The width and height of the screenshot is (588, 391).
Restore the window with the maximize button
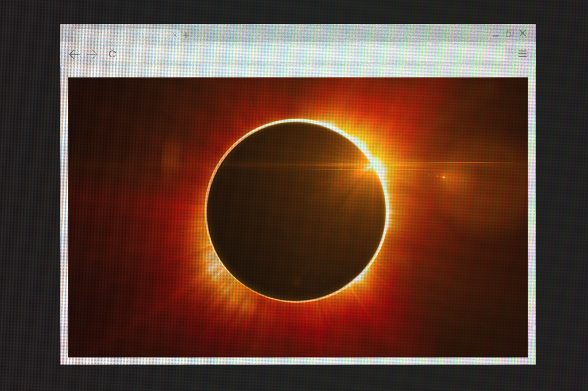point(509,33)
